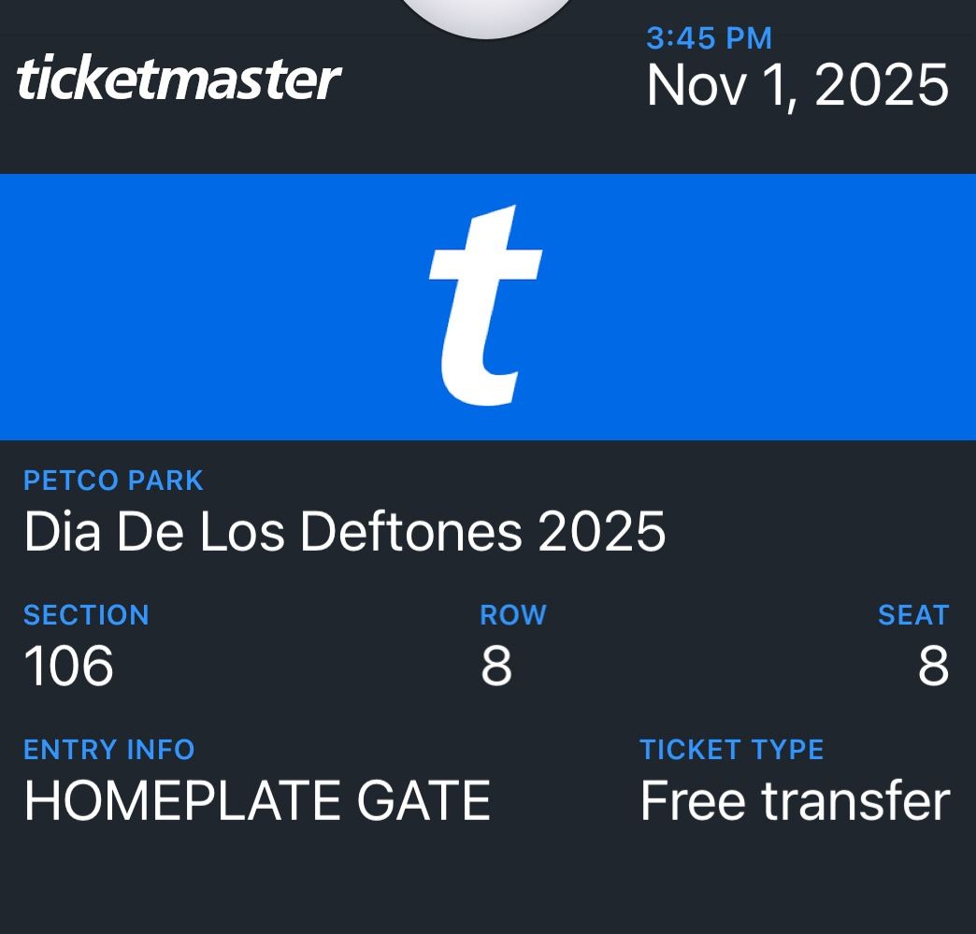This screenshot has height=934, width=976.
Task: Tap the SEAT field label
Action: pyautogui.click(x=912, y=615)
